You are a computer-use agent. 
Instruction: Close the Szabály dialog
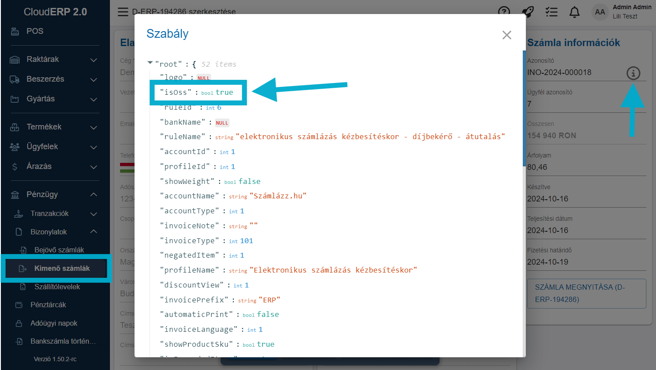point(507,35)
